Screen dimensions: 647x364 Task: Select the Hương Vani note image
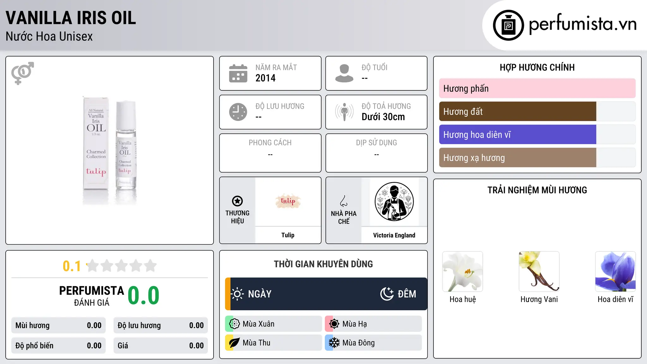click(539, 271)
